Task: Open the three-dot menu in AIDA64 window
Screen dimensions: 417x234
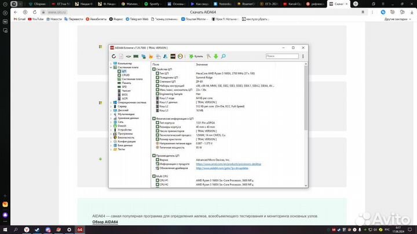Action: click(303, 56)
